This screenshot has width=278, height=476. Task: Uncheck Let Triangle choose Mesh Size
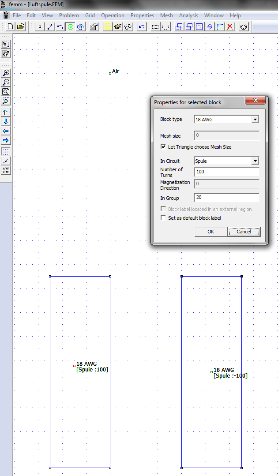(x=163, y=146)
